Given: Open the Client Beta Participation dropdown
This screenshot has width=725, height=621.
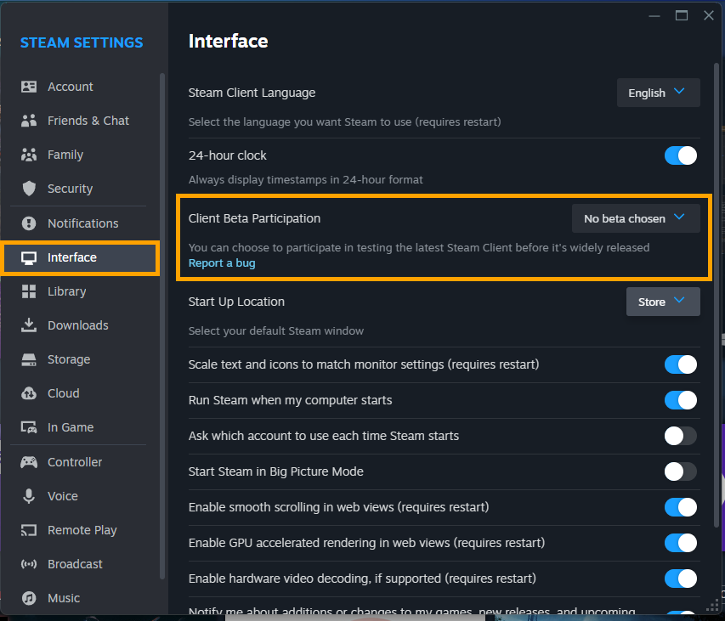Looking at the screenshot, I should (x=636, y=218).
